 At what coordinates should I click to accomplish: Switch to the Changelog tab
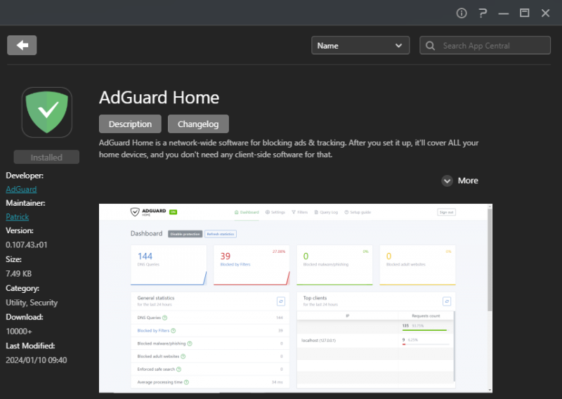198,124
